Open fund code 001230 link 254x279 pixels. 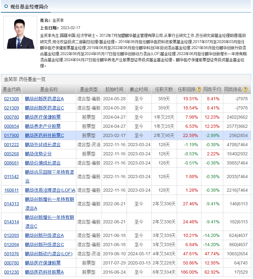point(11,272)
